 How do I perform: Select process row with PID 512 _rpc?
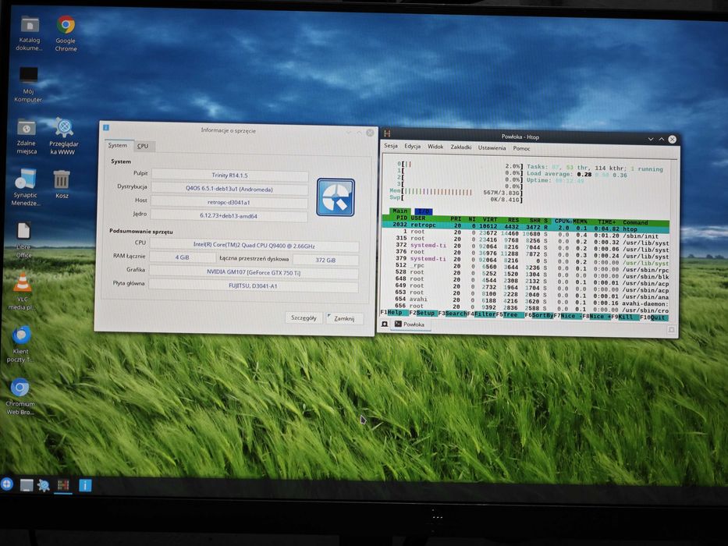[x=525, y=267]
